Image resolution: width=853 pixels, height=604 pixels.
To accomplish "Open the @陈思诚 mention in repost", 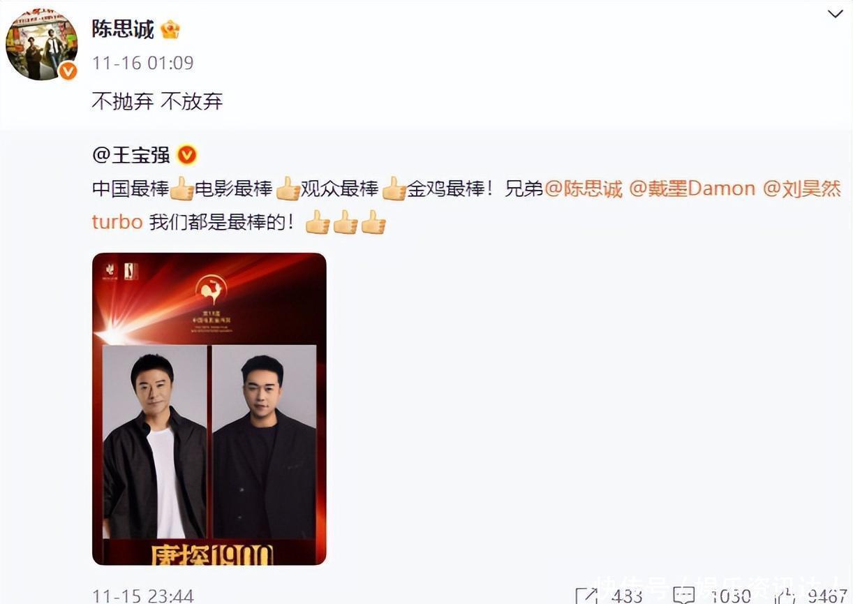I will click(x=584, y=189).
